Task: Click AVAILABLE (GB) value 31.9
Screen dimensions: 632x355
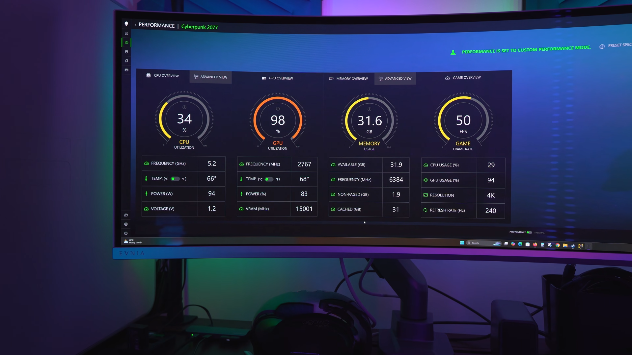Action: (396, 165)
